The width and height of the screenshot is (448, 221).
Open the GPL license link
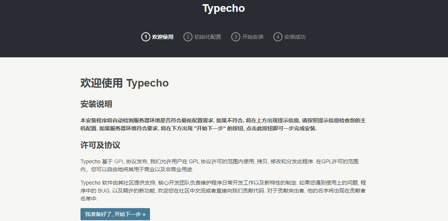click(x=120, y=161)
